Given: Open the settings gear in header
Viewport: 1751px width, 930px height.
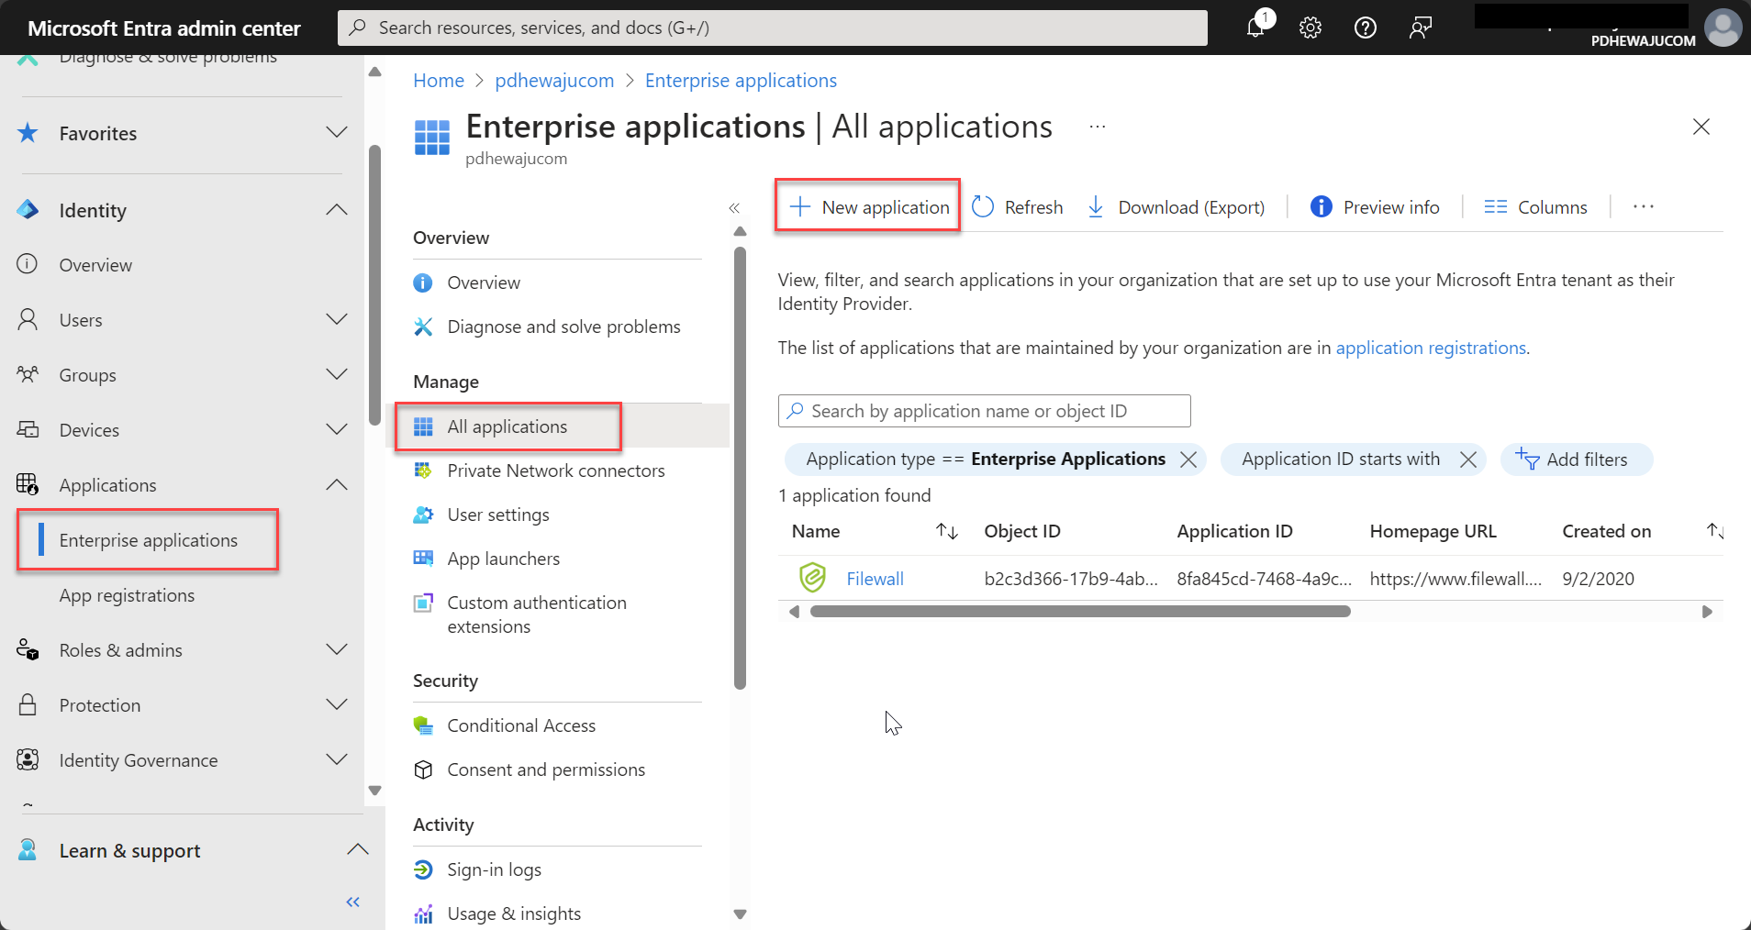Looking at the screenshot, I should [x=1310, y=28].
